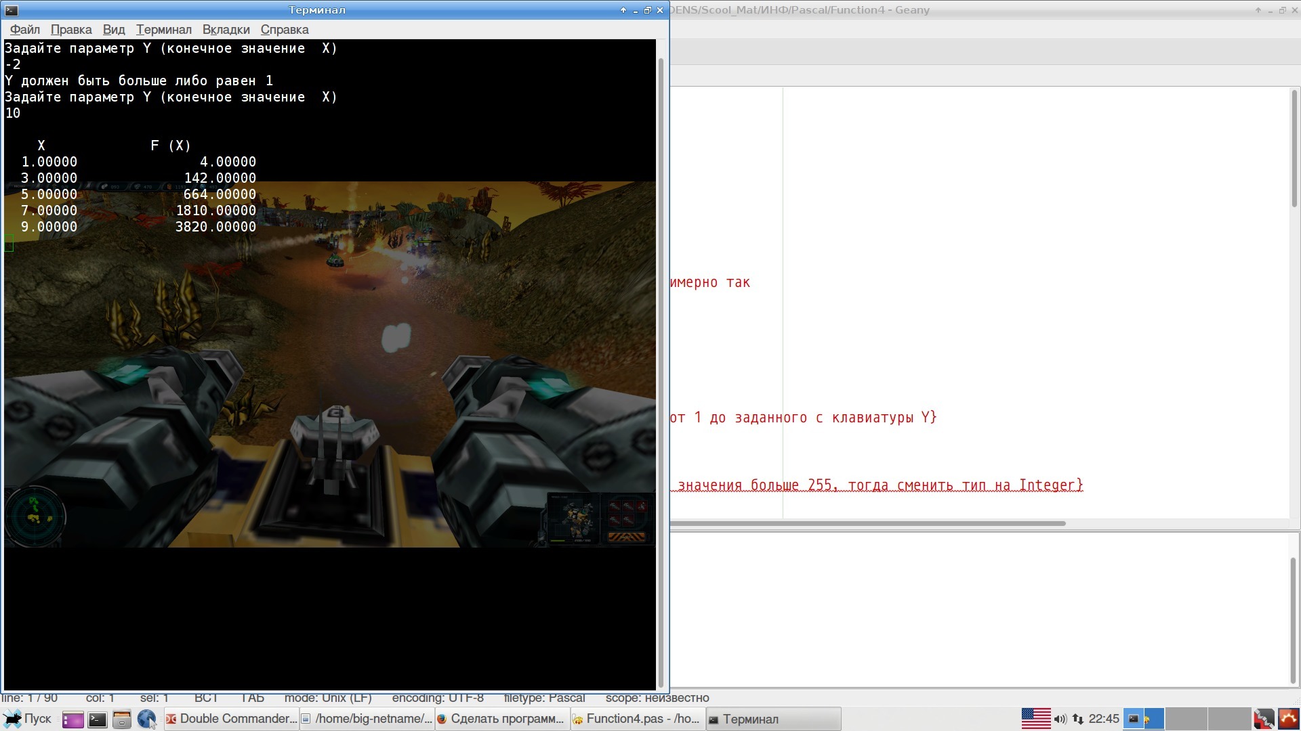
Task: Click the US flag keyboard layout indicator
Action: click(1035, 719)
